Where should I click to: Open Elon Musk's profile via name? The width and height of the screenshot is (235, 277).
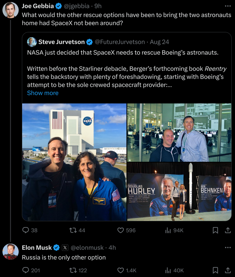pyautogui.click(x=37, y=247)
